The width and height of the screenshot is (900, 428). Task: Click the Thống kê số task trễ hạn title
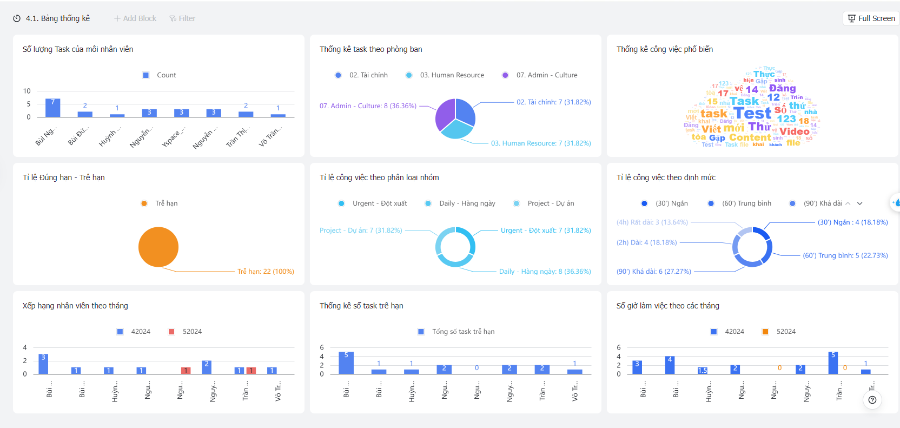(361, 306)
